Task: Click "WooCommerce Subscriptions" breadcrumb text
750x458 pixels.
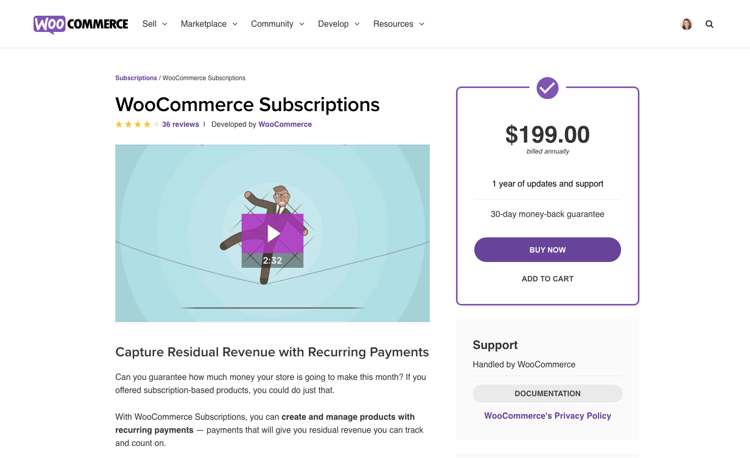Action: pyautogui.click(x=204, y=78)
